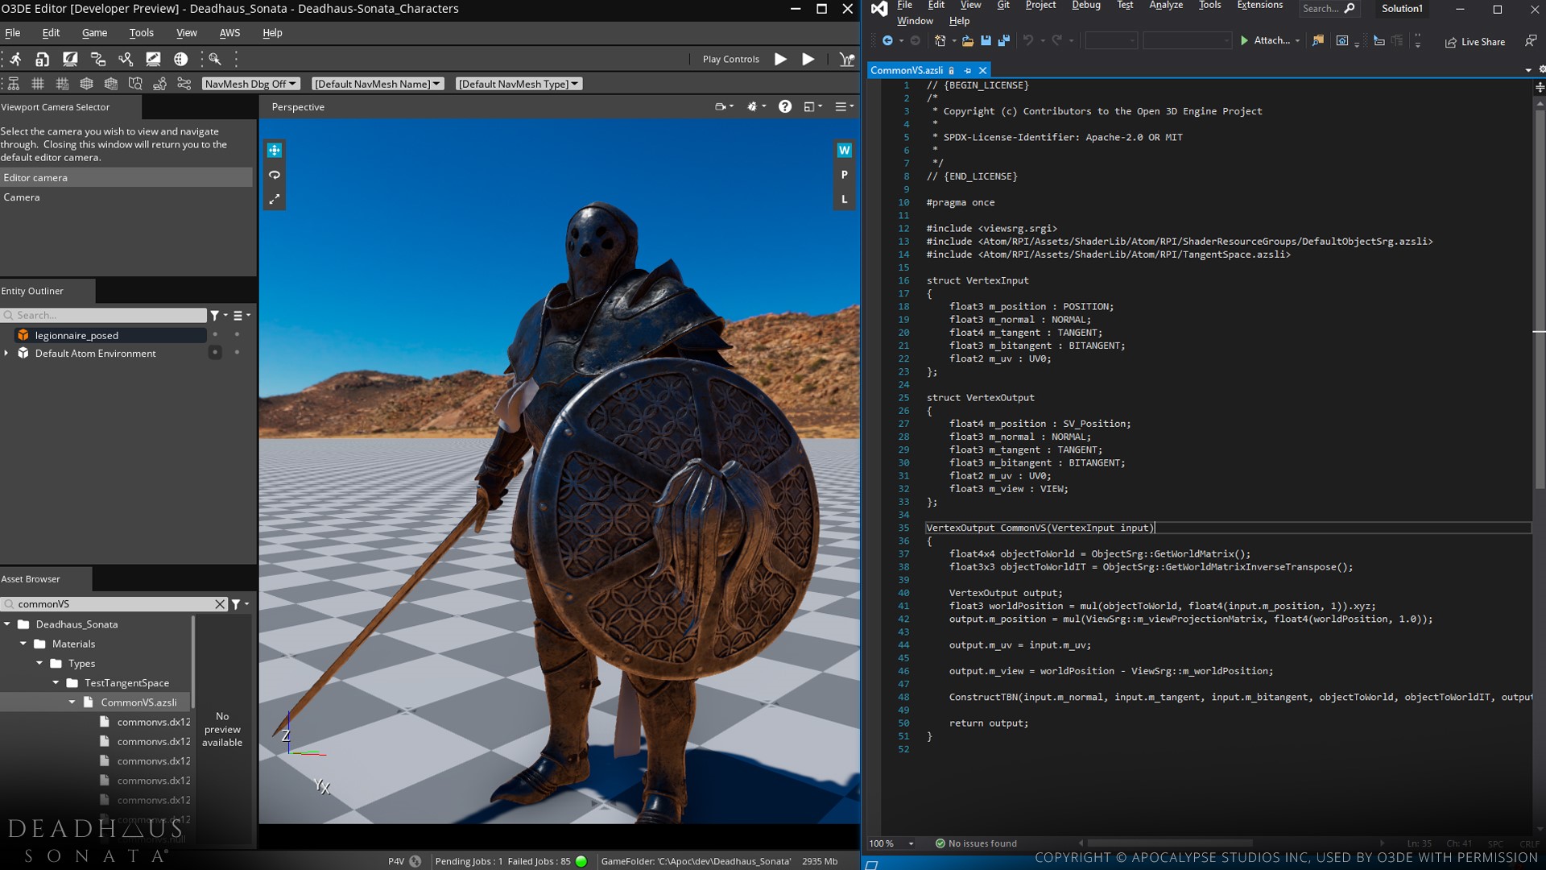
Task: Open the Default NavMesh Name dropdown
Action: 377,84
